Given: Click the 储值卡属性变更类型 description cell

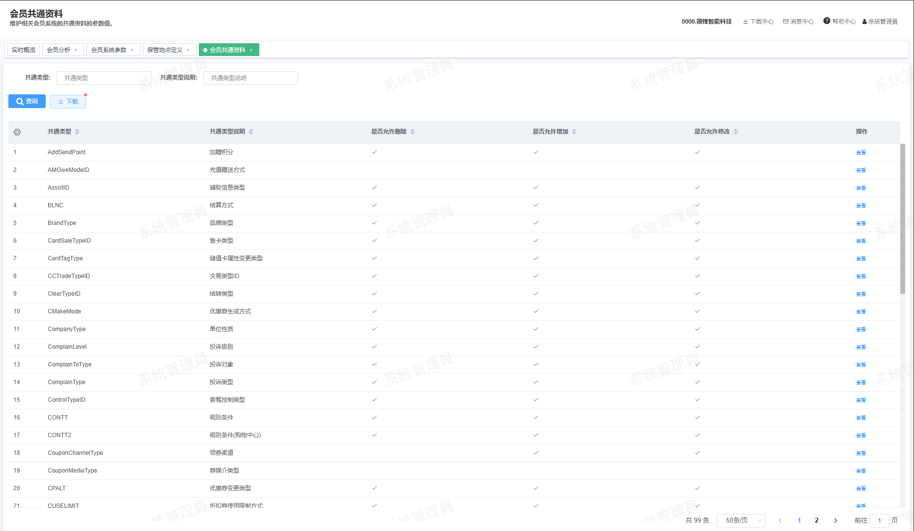Looking at the screenshot, I should (236, 258).
